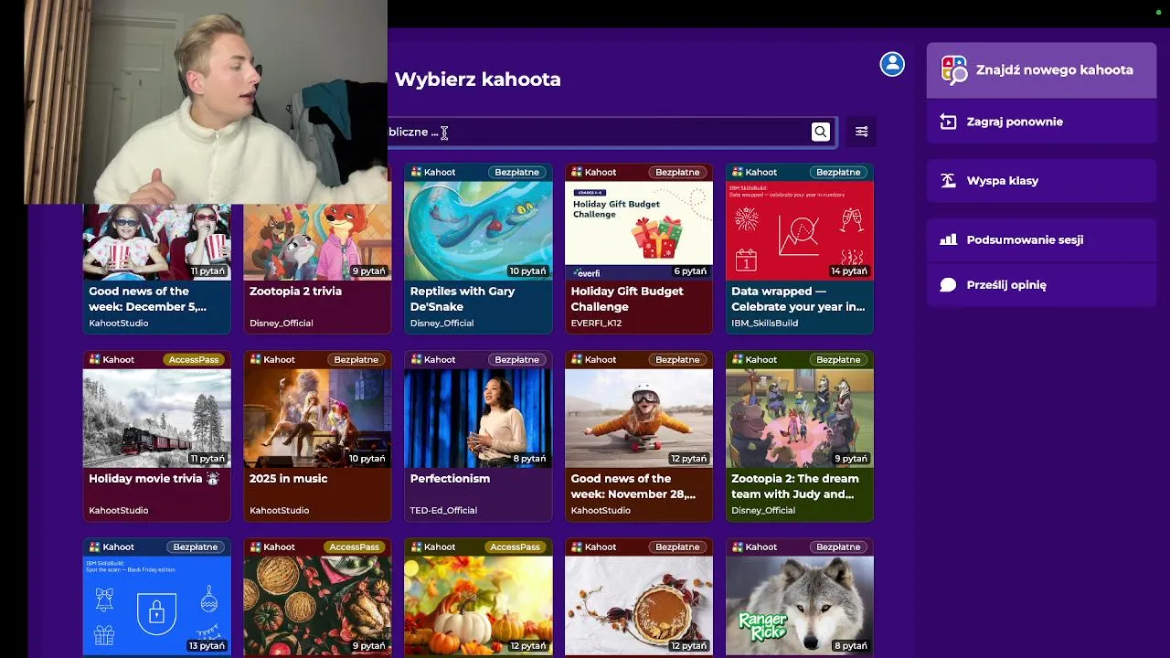Click Disney_Official under Reptiles with Gary De'Snake
This screenshot has width=1170, height=658.
point(442,323)
